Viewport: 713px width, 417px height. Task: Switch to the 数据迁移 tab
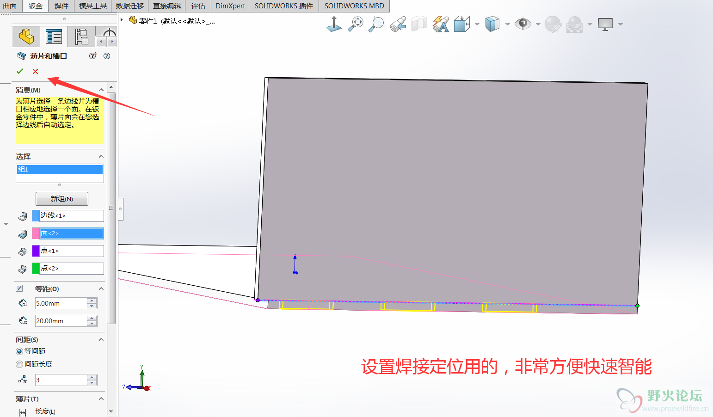[x=130, y=6]
